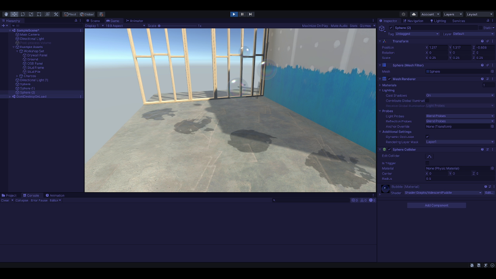Lock the Hierarchy panel

pyautogui.click(x=76, y=21)
